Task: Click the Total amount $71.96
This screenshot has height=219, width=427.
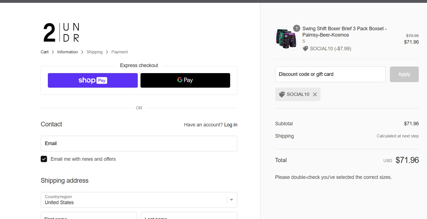Action: 407,160
